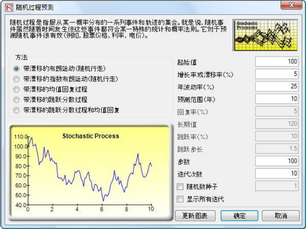Enable the 随机数种子 checkbox
The image size is (306, 229).
pos(180,187)
